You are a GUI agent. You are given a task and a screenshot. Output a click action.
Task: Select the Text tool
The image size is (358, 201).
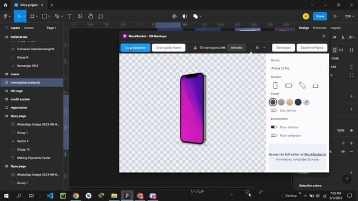point(69,16)
